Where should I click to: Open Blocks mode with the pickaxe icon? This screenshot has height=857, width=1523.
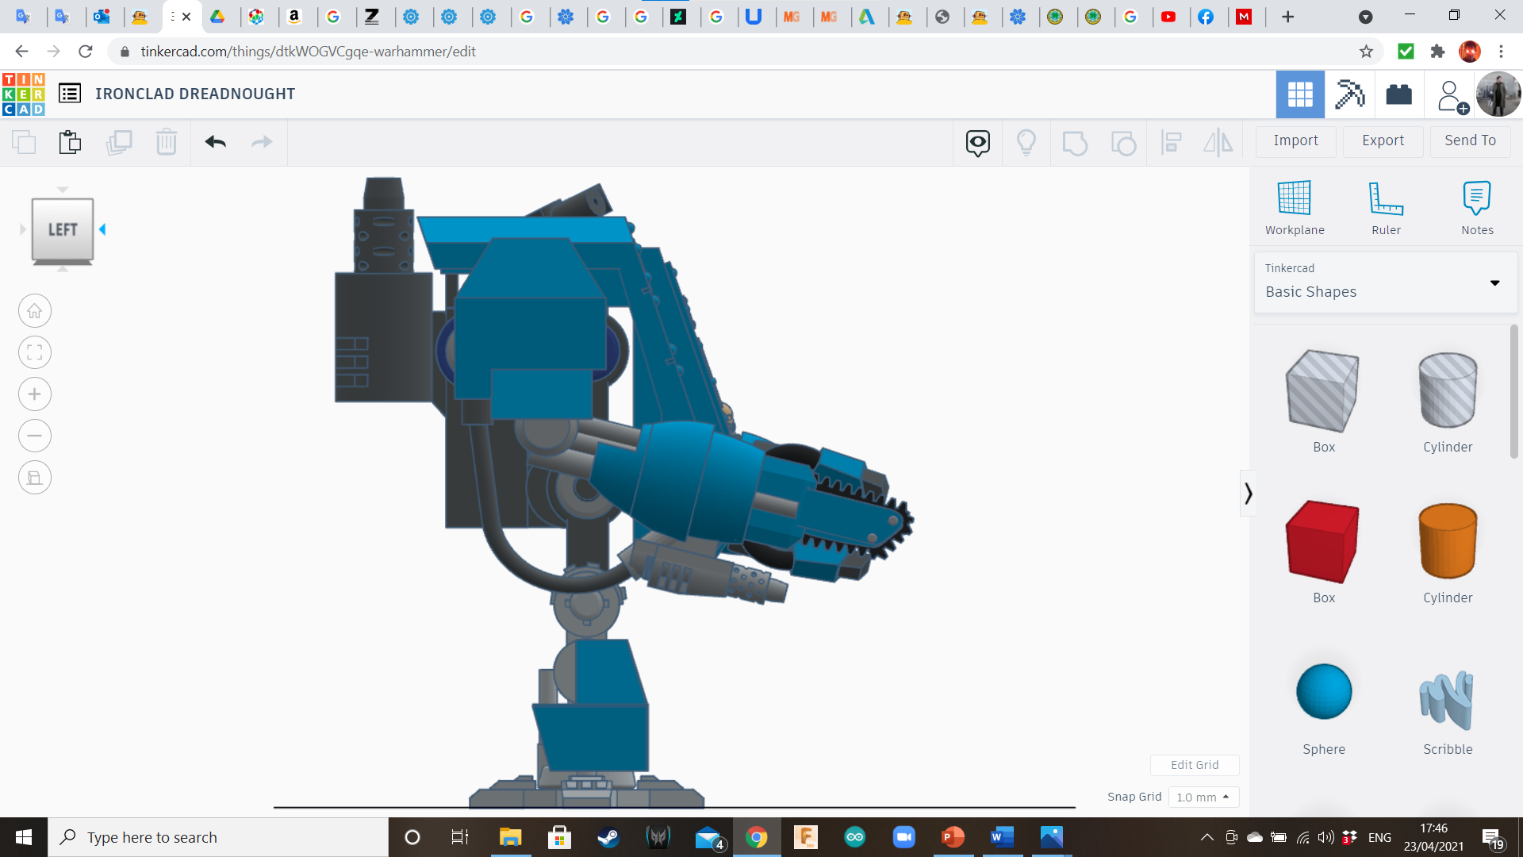(x=1349, y=94)
